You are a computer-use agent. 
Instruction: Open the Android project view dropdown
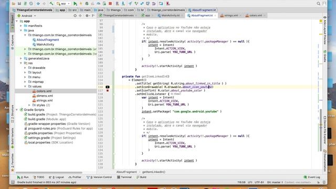(x=27, y=16)
